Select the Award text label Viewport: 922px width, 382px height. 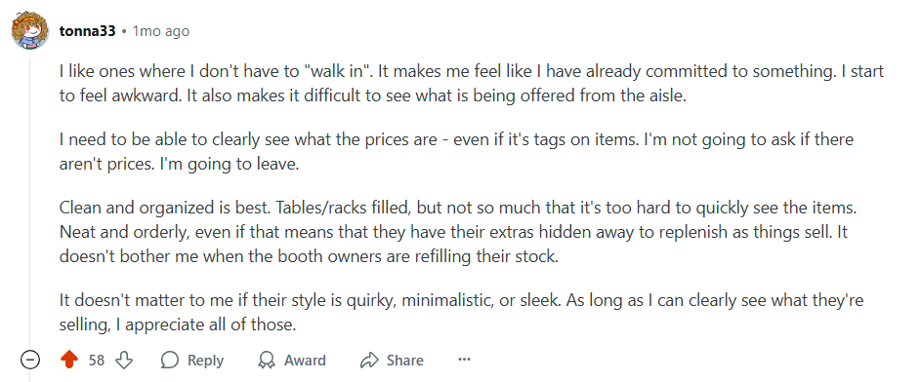click(x=305, y=361)
